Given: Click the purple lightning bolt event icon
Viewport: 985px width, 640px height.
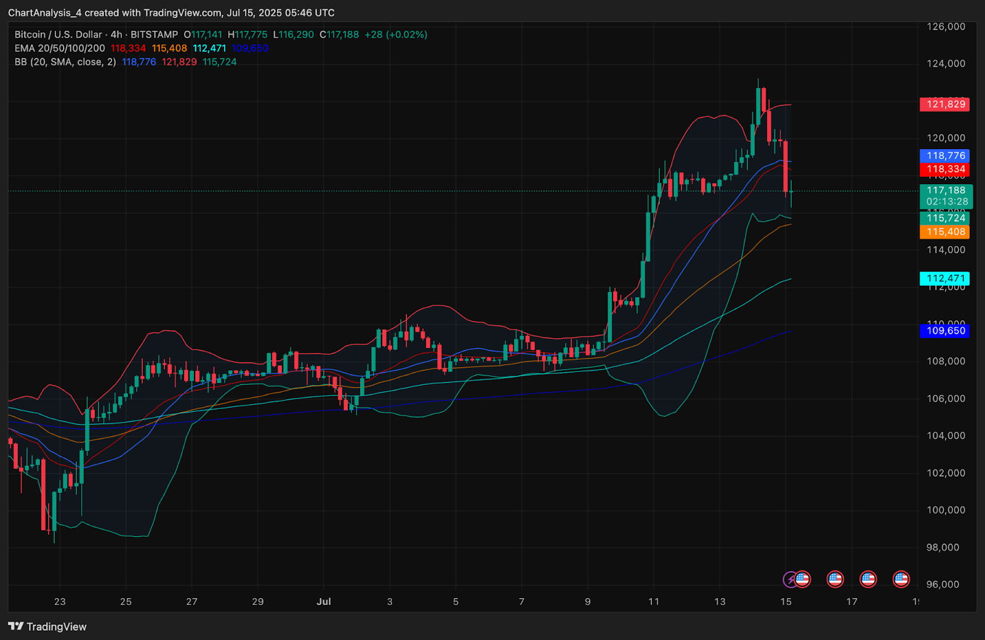Looking at the screenshot, I should pyautogui.click(x=790, y=580).
